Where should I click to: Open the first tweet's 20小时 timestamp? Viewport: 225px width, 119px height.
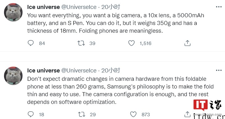[x=110, y=7]
